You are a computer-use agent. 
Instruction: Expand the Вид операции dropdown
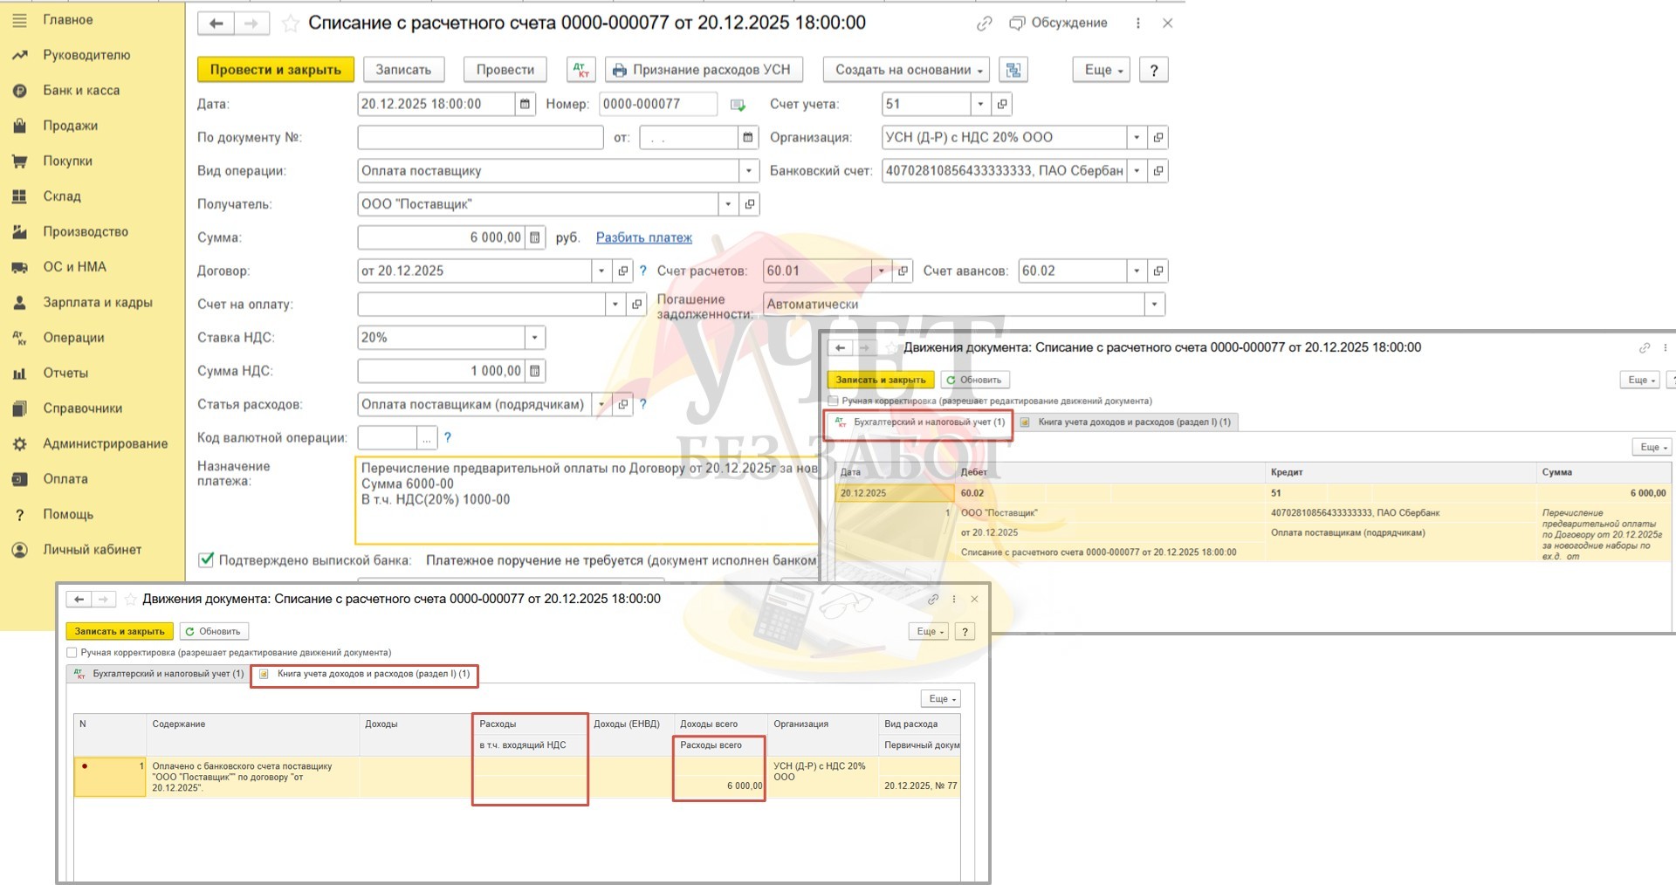tap(748, 171)
